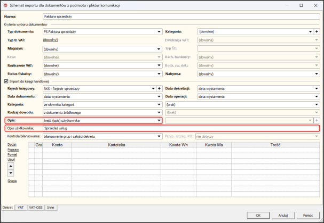Click the Usuń link
The image size is (324, 223).
click(11, 160)
